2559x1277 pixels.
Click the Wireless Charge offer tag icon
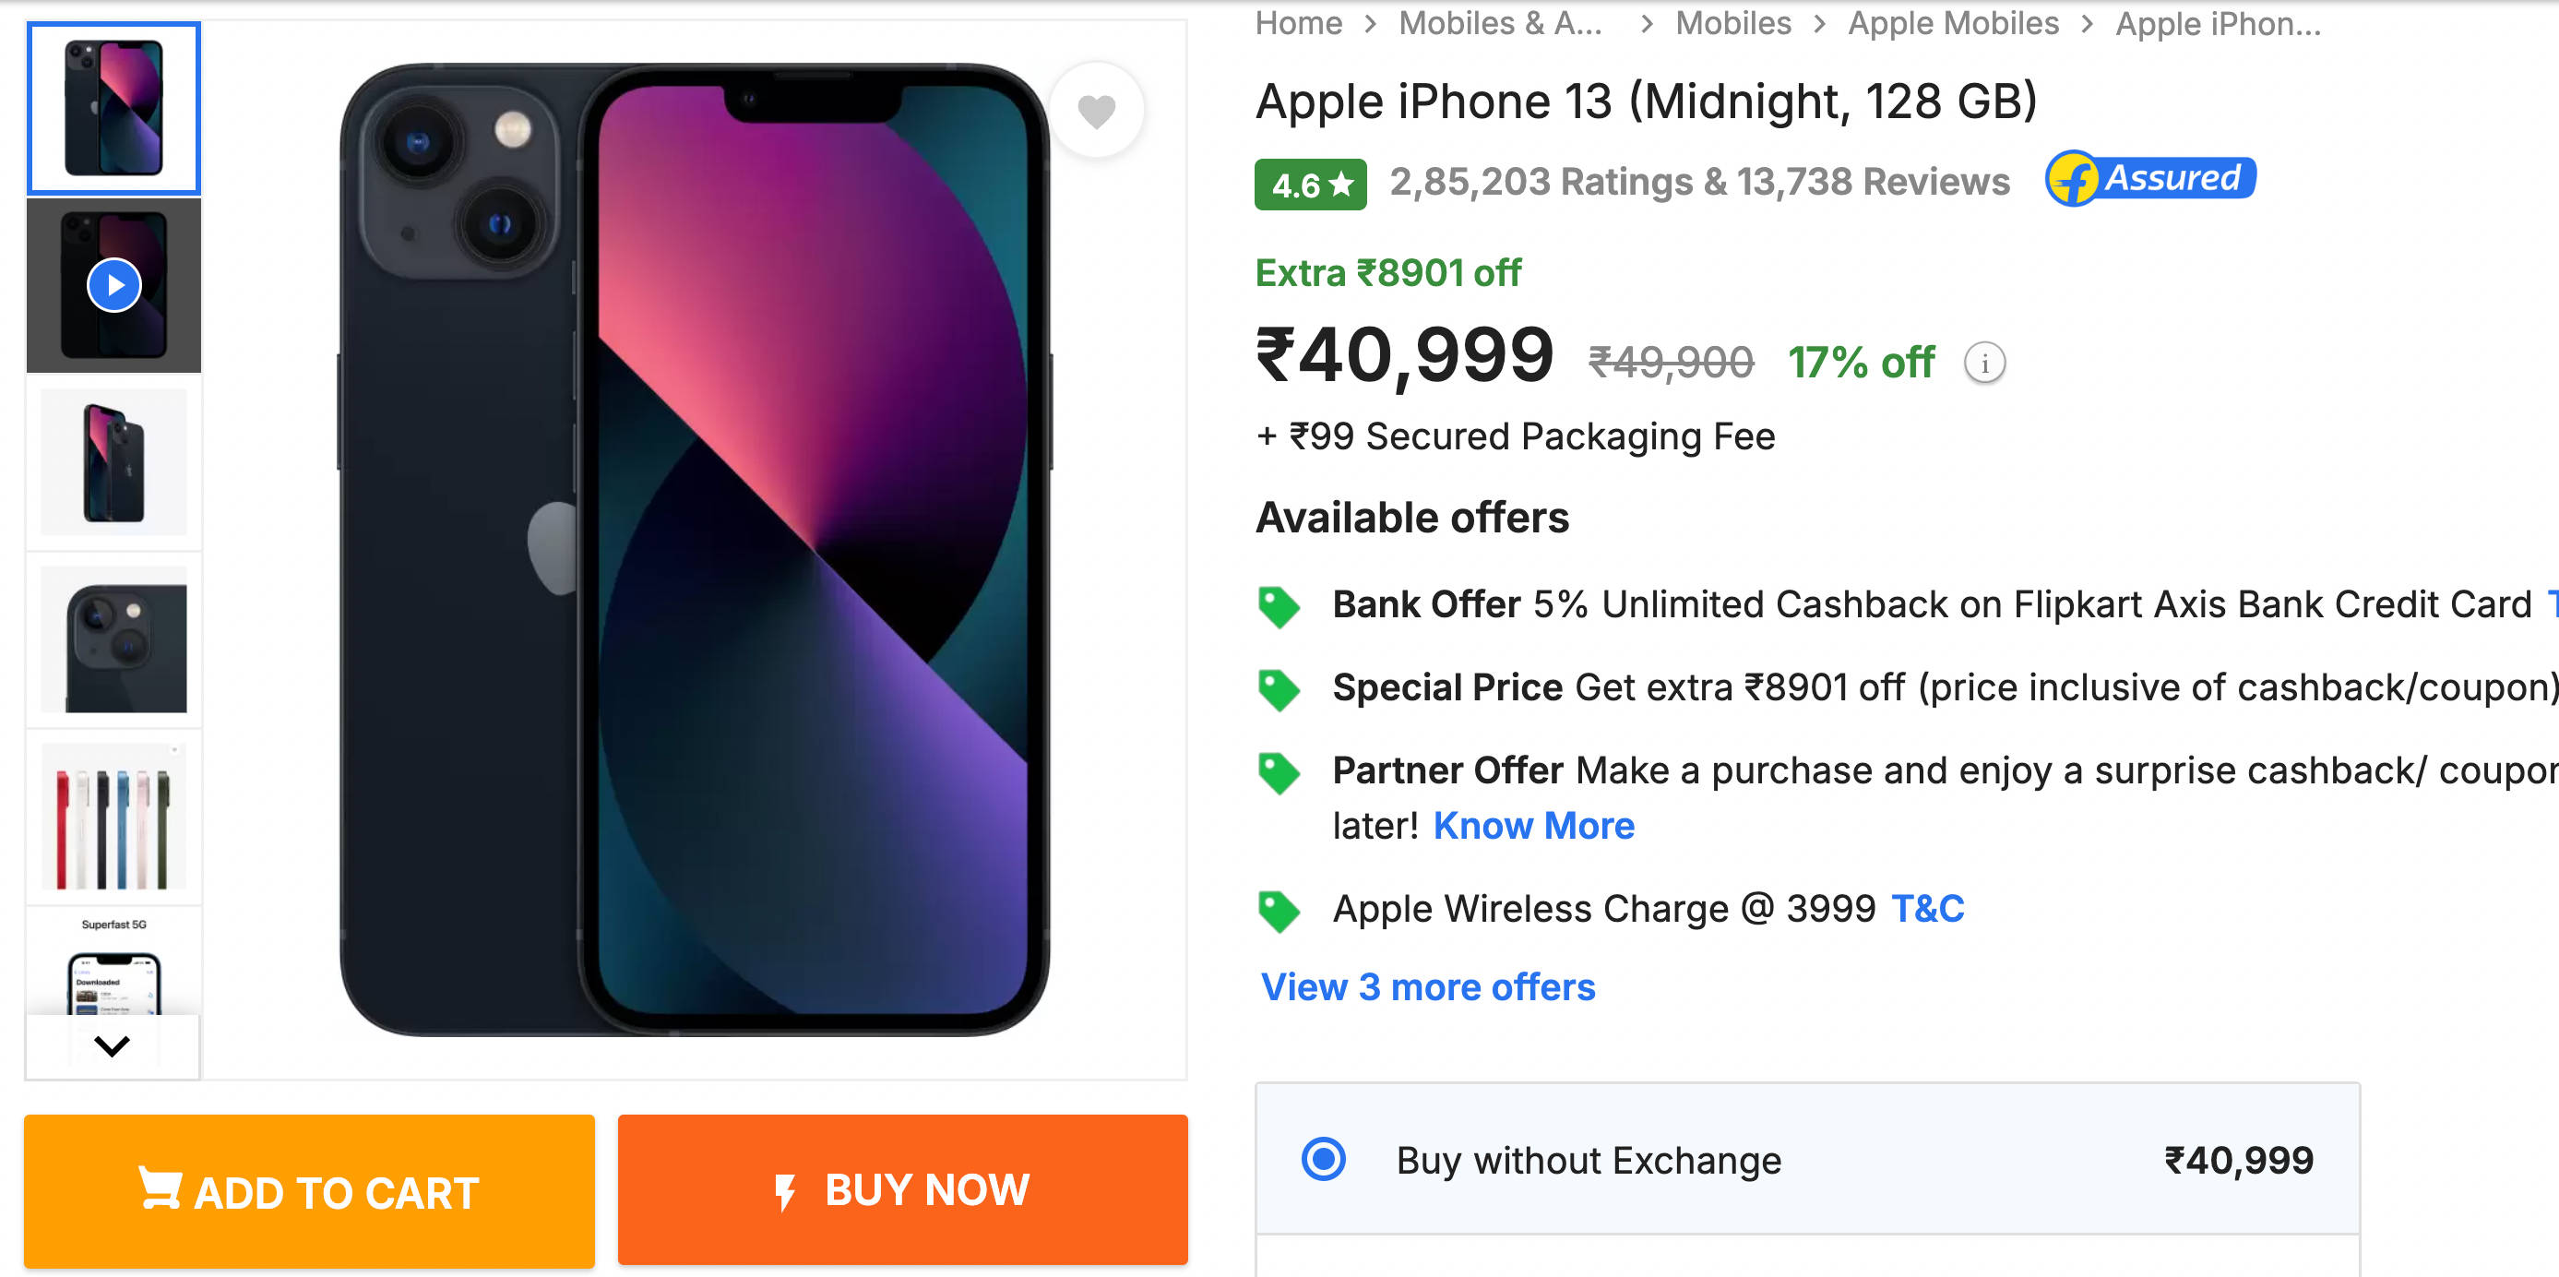tap(1278, 911)
